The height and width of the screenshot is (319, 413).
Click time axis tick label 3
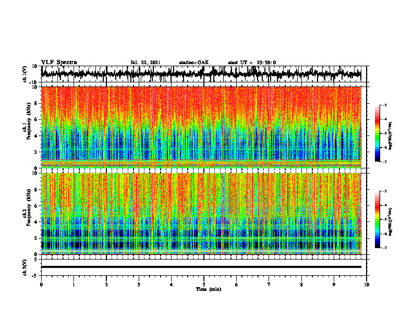tap(139, 285)
